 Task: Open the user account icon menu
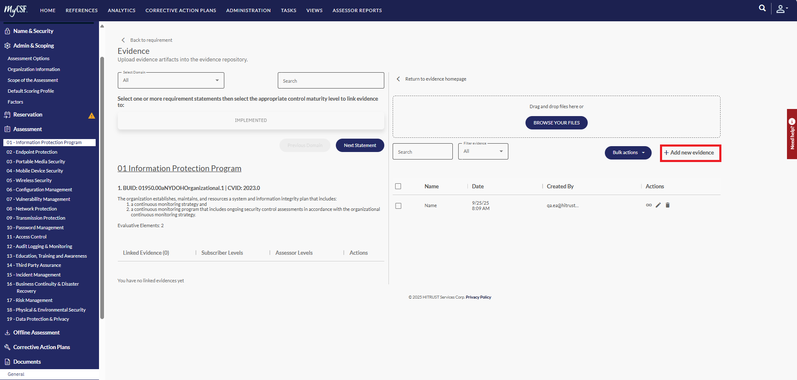(781, 9)
